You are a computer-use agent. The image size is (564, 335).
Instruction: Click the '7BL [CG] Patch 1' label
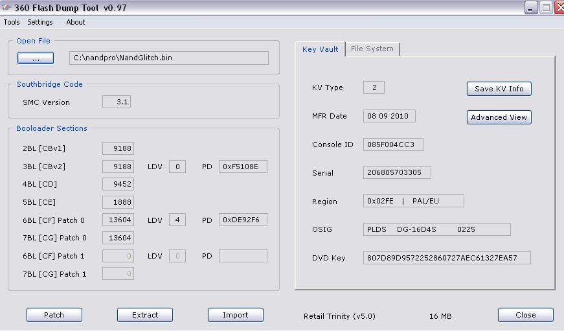[54, 274]
